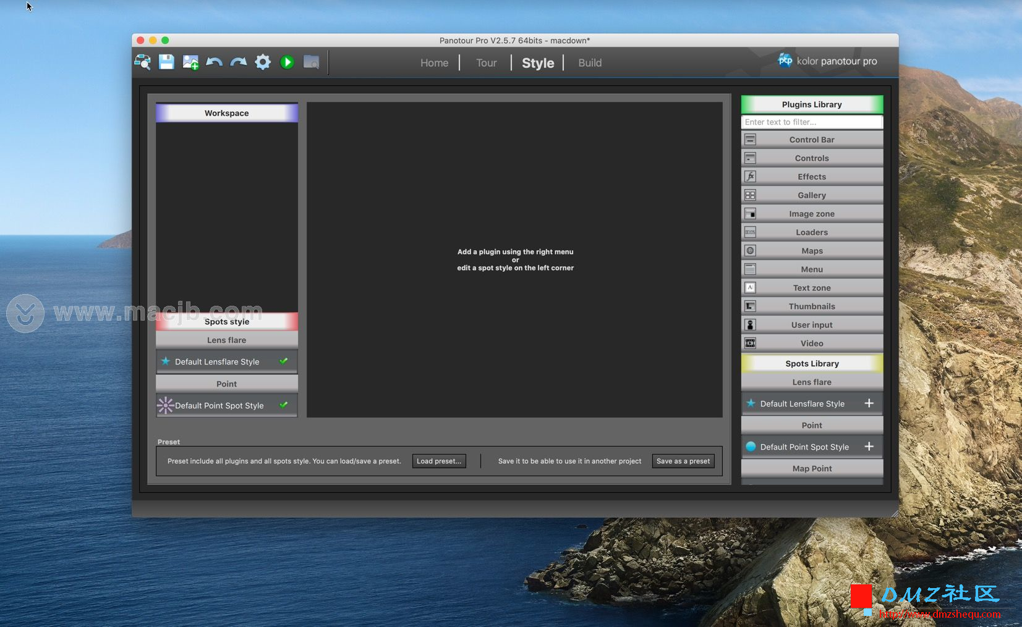Image resolution: width=1022 pixels, height=627 pixels.
Task: Switch to the Home tab
Action: 435,63
